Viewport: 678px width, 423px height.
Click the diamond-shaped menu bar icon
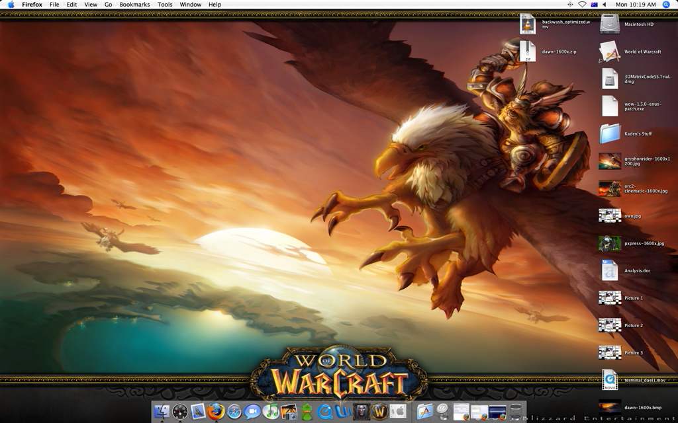point(570,5)
